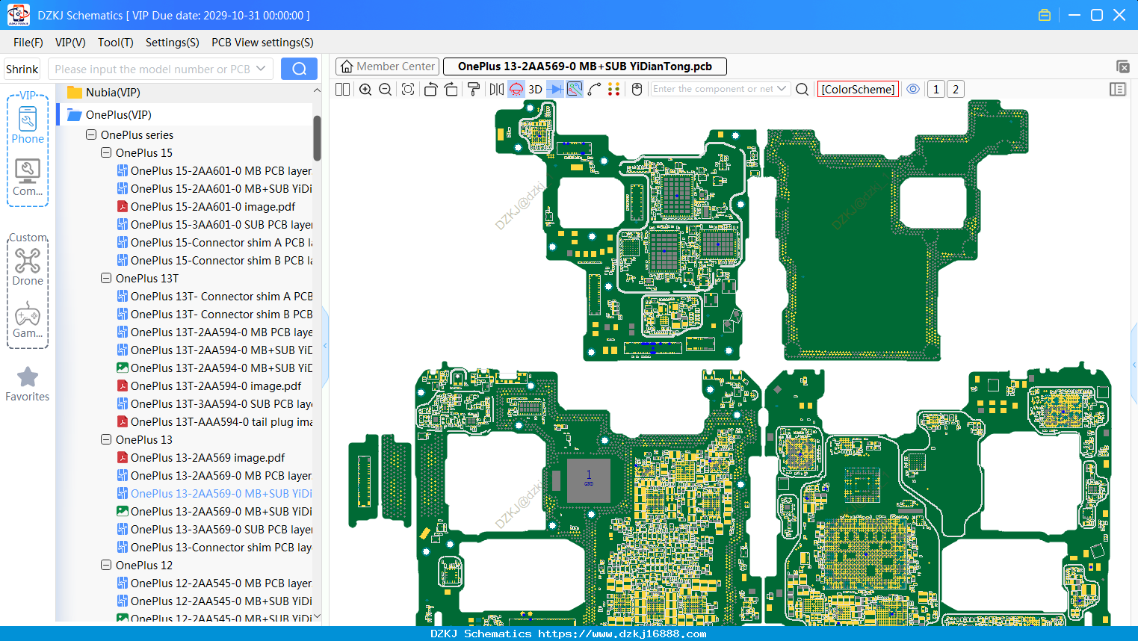Open the Settings(S) menu
1138x641 pixels.
[x=173, y=43]
